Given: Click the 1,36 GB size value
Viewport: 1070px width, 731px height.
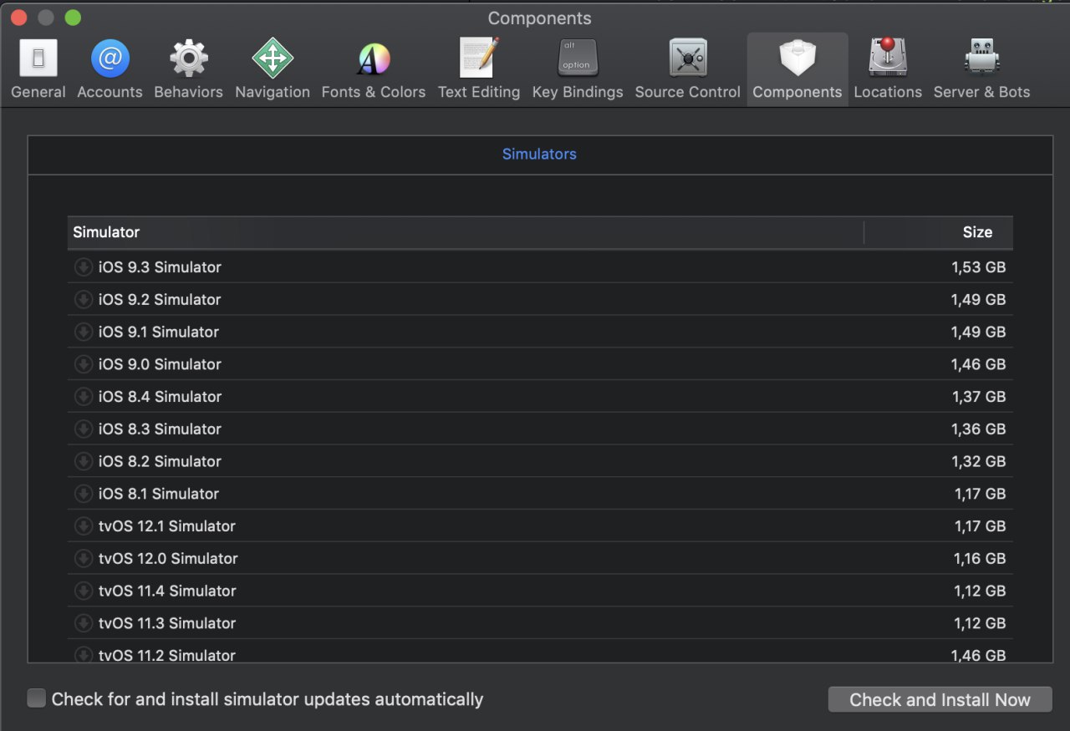Looking at the screenshot, I should (979, 429).
